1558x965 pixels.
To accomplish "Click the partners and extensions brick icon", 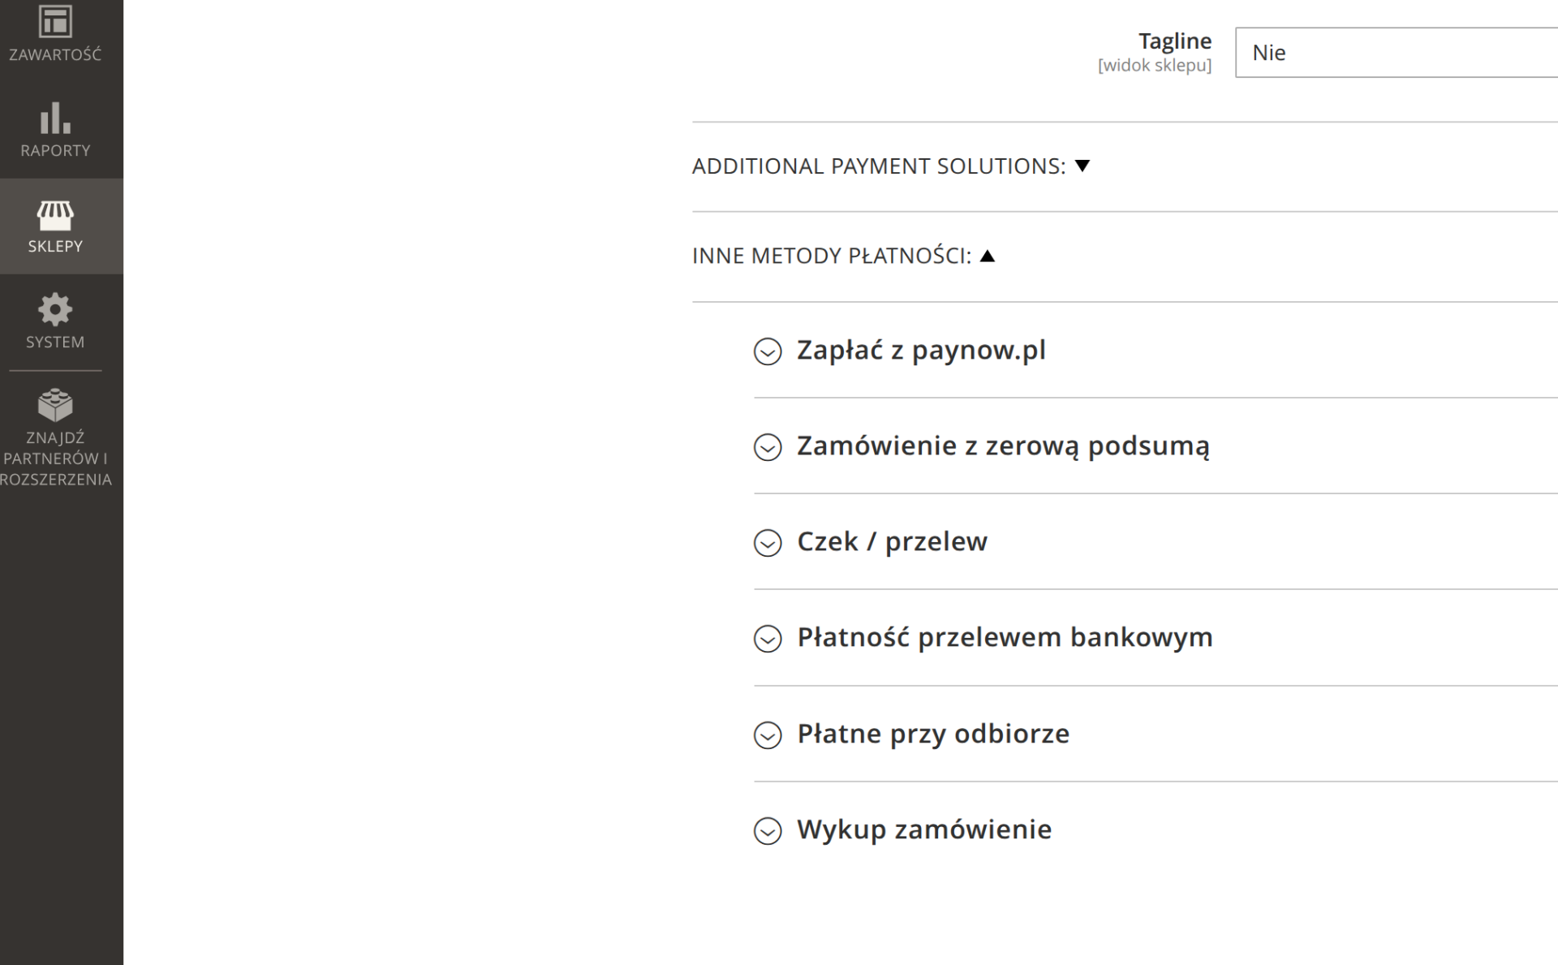I will (x=55, y=405).
